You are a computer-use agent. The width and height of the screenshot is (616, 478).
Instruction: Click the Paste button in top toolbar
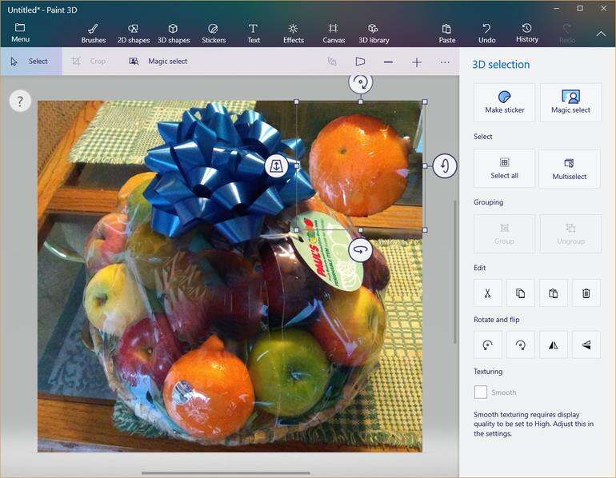pyautogui.click(x=446, y=33)
